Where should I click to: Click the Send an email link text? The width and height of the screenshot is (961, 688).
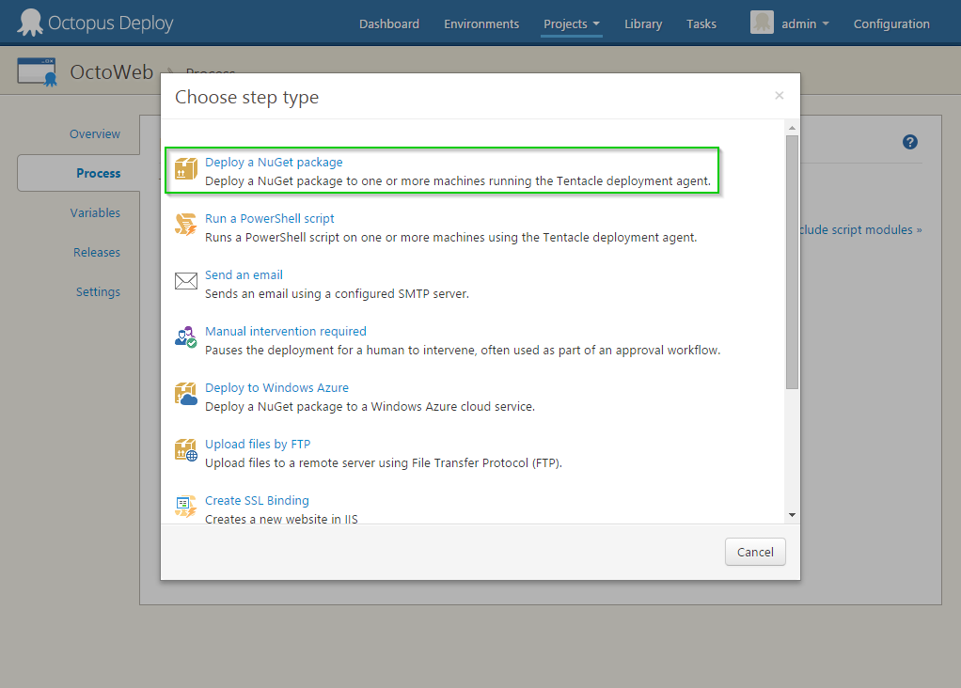click(244, 274)
